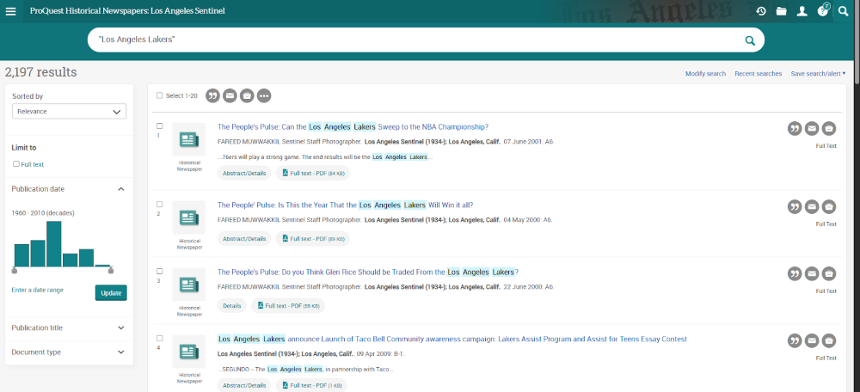Viewport: 860px width, 392px height.
Task: Open the Sorted by Relevance dropdown
Action: coord(69,111)
